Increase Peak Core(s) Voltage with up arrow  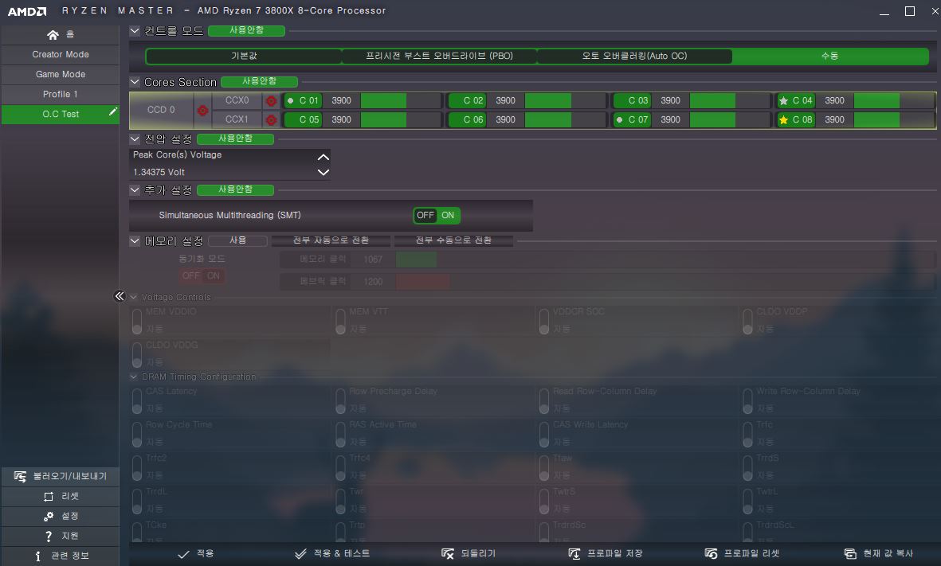[x=323, y=157]
